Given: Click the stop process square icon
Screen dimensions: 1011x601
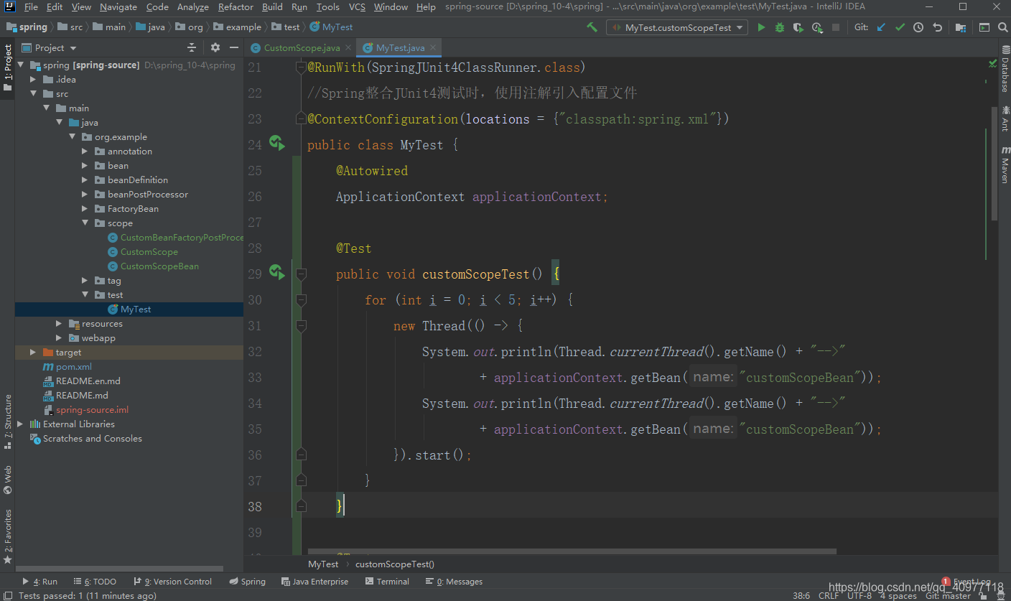Looking at the screenshot, I should tap(836, 27).
